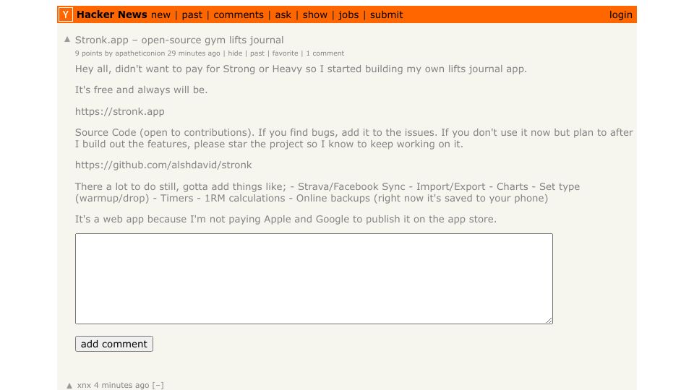The width and height of the screenshot is (694, 390).
Task: Click the 4 minutes ago comment timestamp
Action: point(121,385)
